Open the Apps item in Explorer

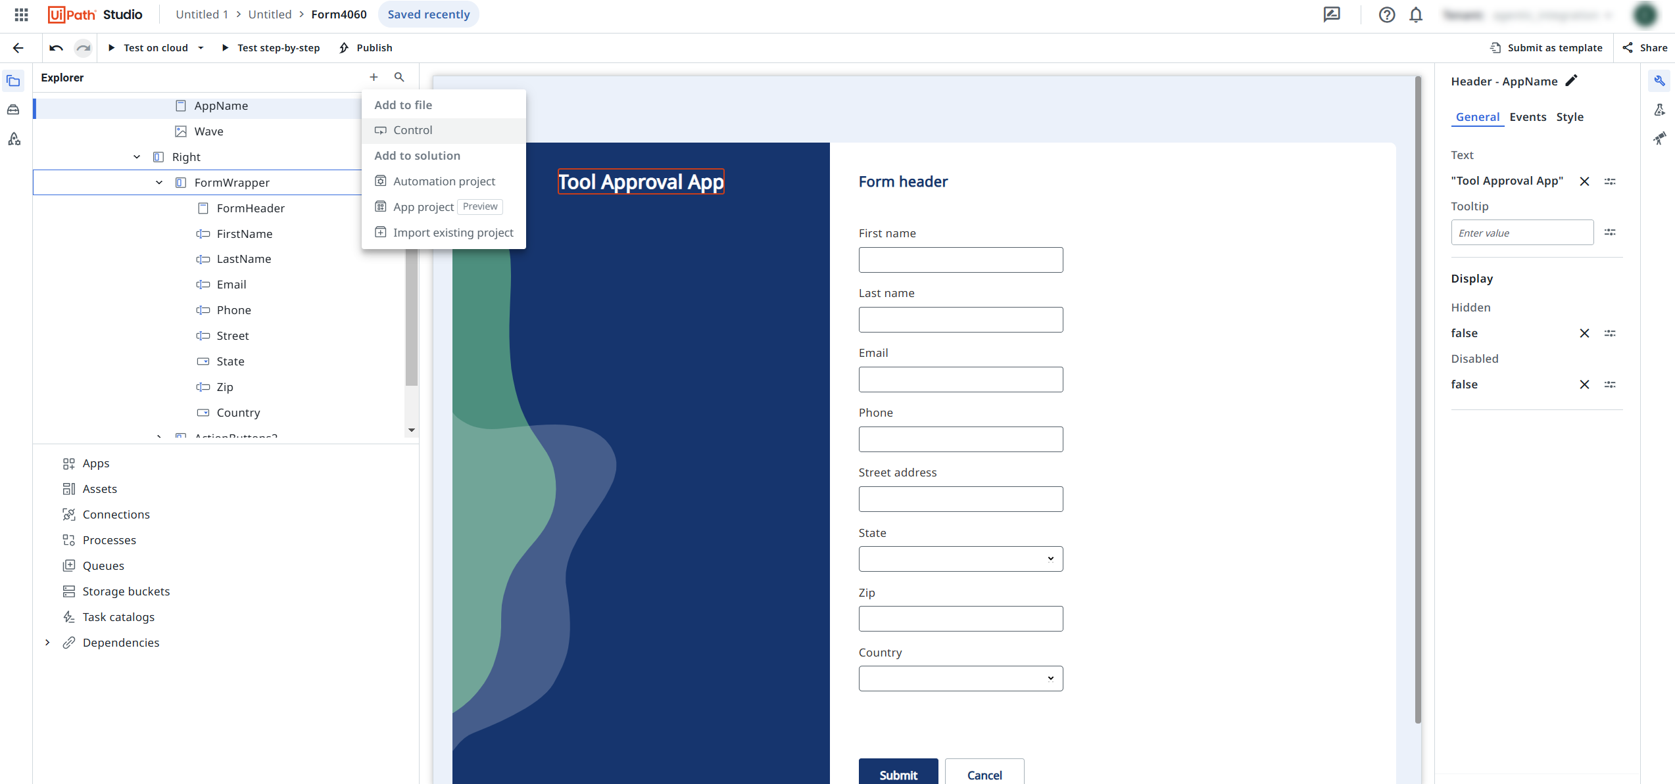click(95, 463)
